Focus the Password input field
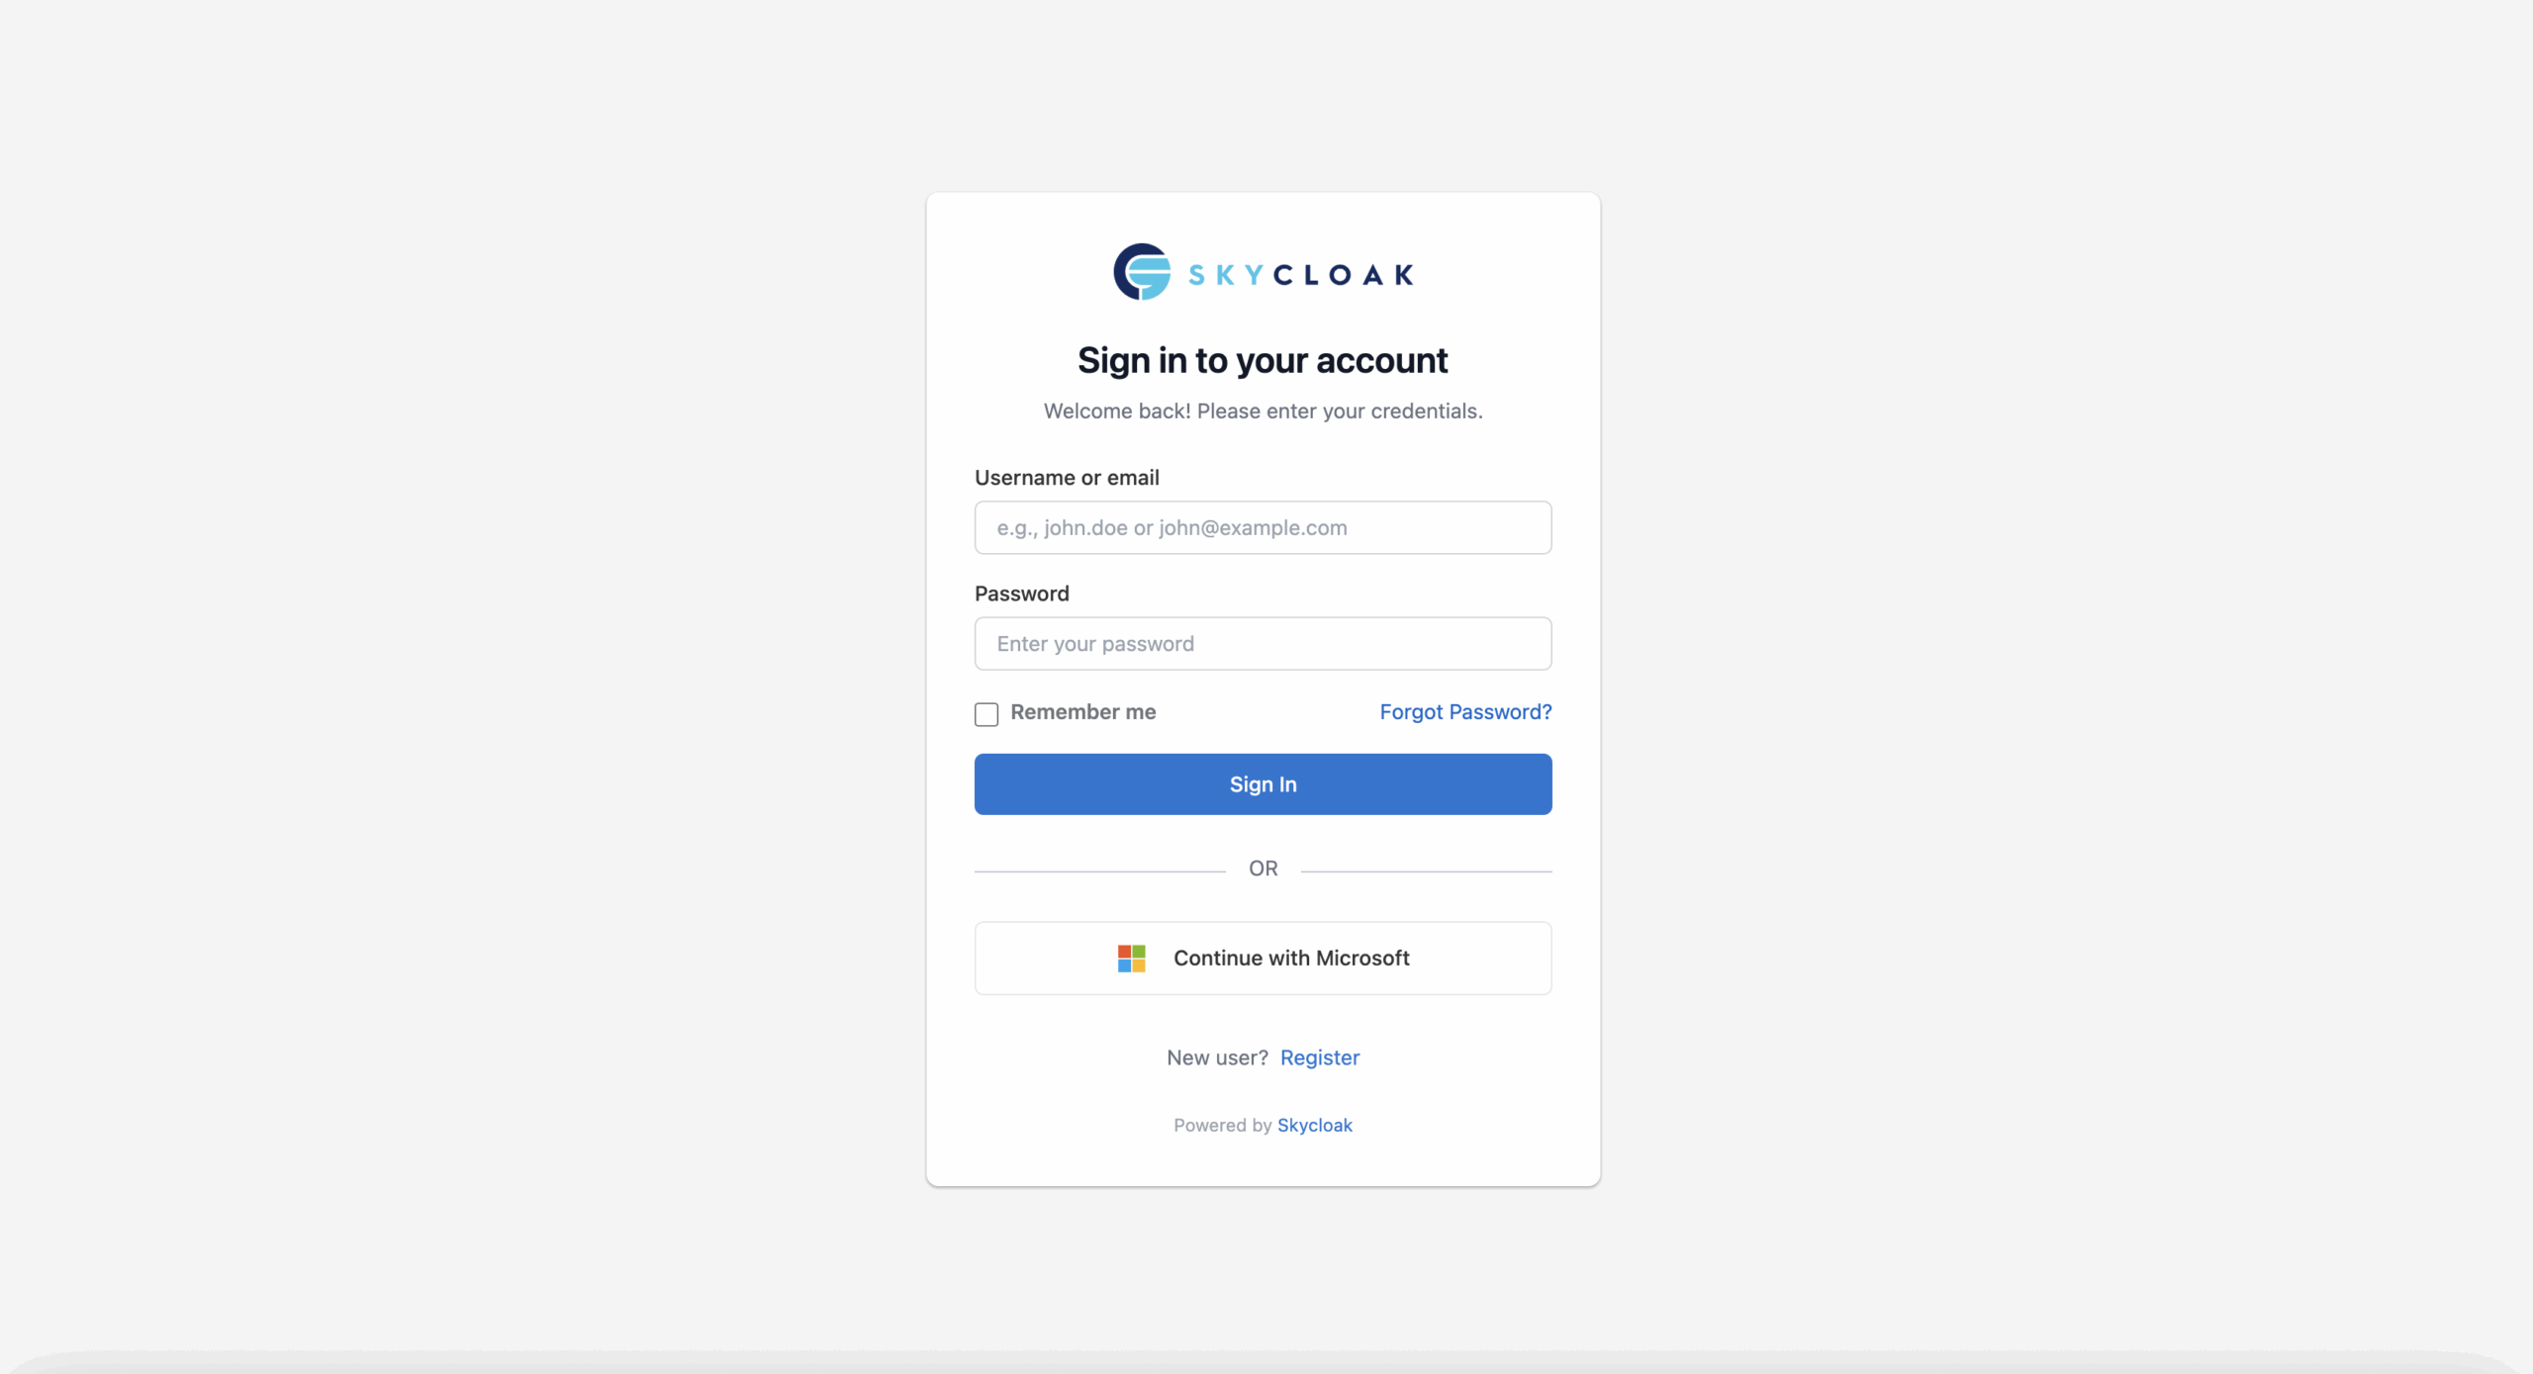This screenshot has width=2533, height=1374. 1263,644
